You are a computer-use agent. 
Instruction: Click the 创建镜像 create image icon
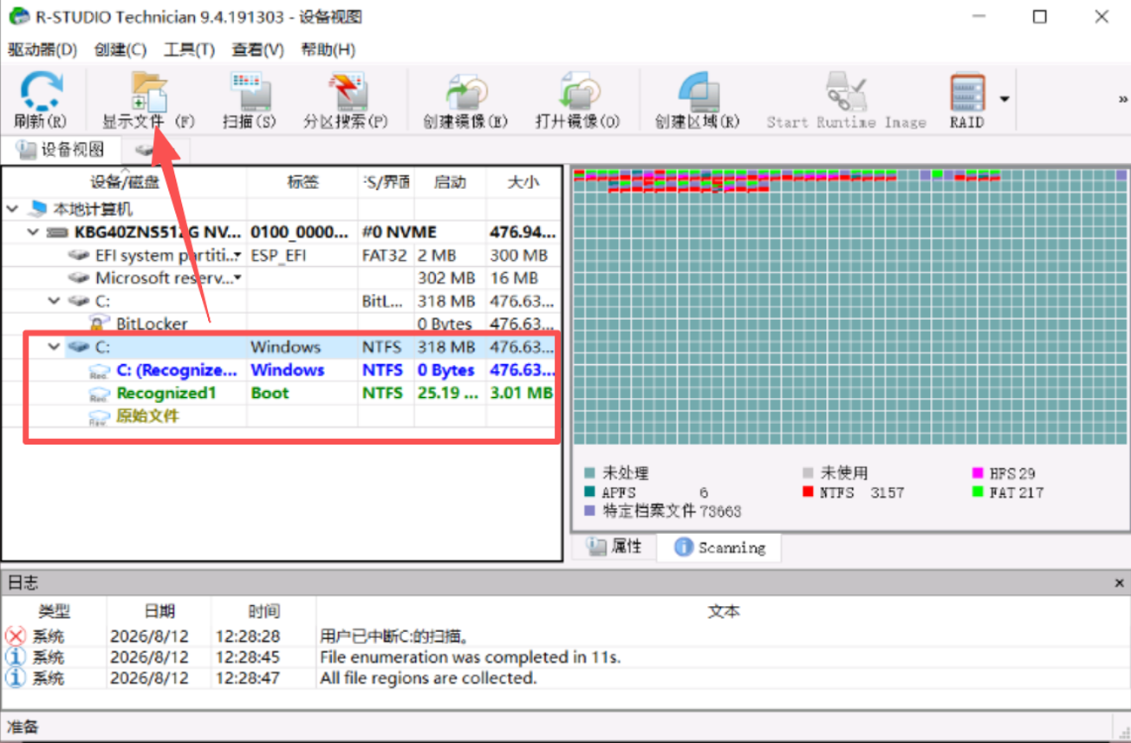coord(465,92)
